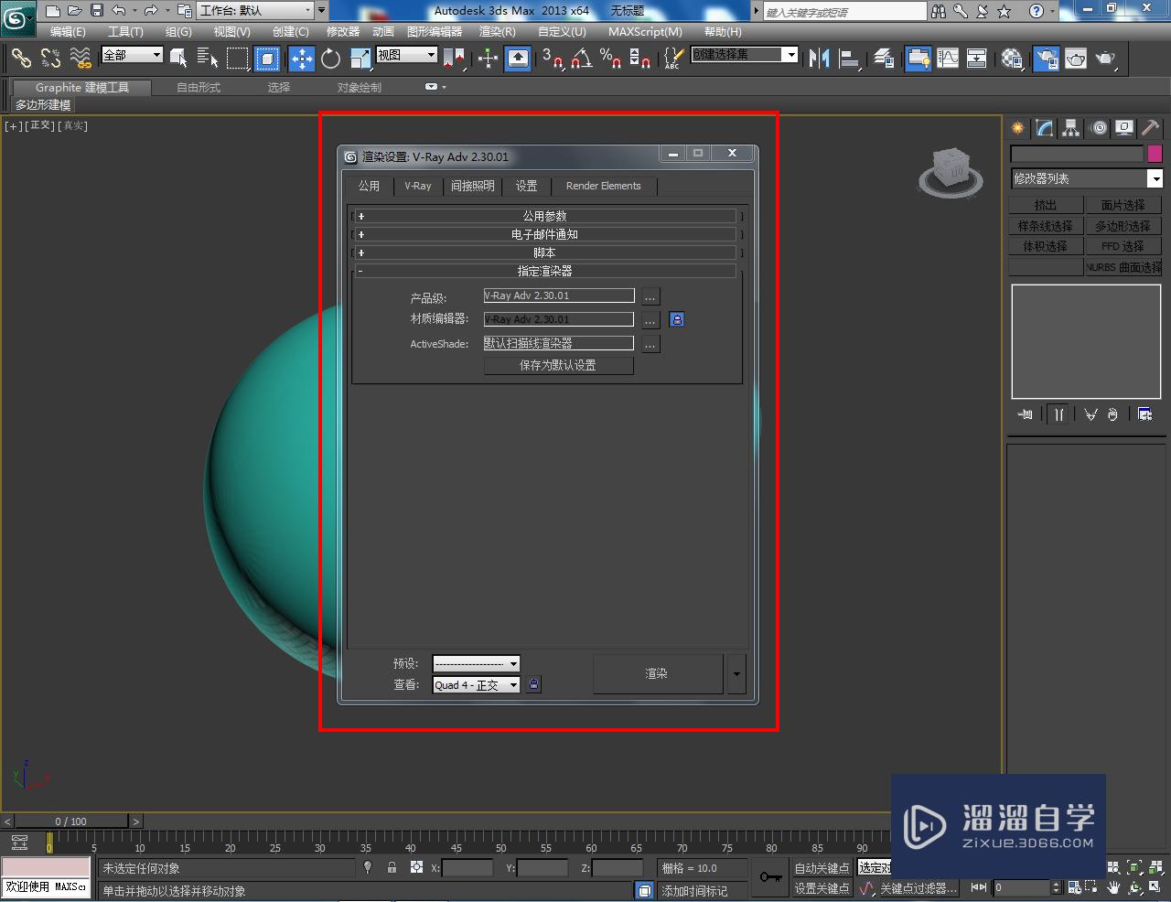This screenshot has width=1171, height=902.
Task: Open Render Setup toolbar icon
Action: (x=1046, y=59)
